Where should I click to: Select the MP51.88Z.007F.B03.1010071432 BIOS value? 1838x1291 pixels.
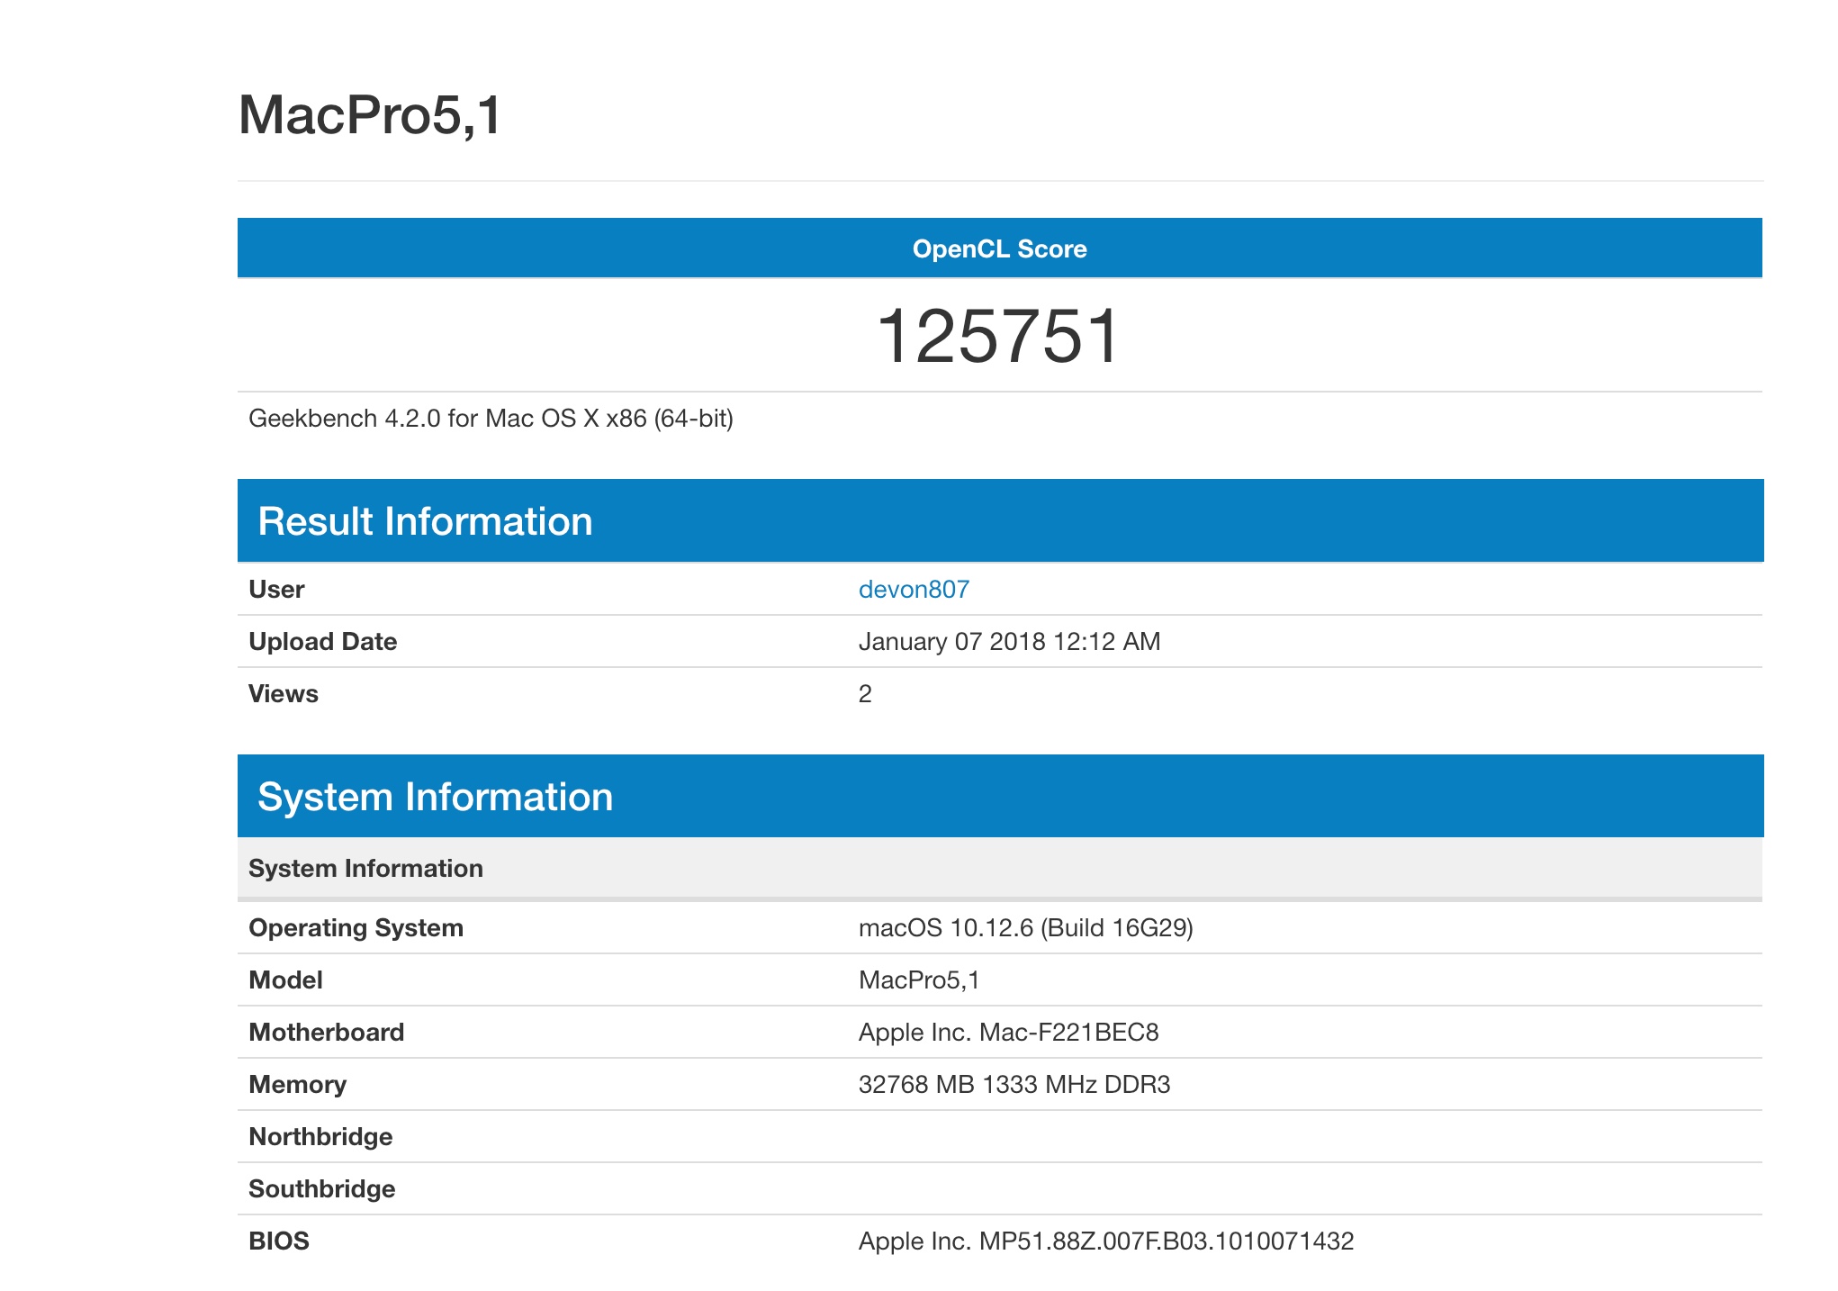point(1106,1241)
